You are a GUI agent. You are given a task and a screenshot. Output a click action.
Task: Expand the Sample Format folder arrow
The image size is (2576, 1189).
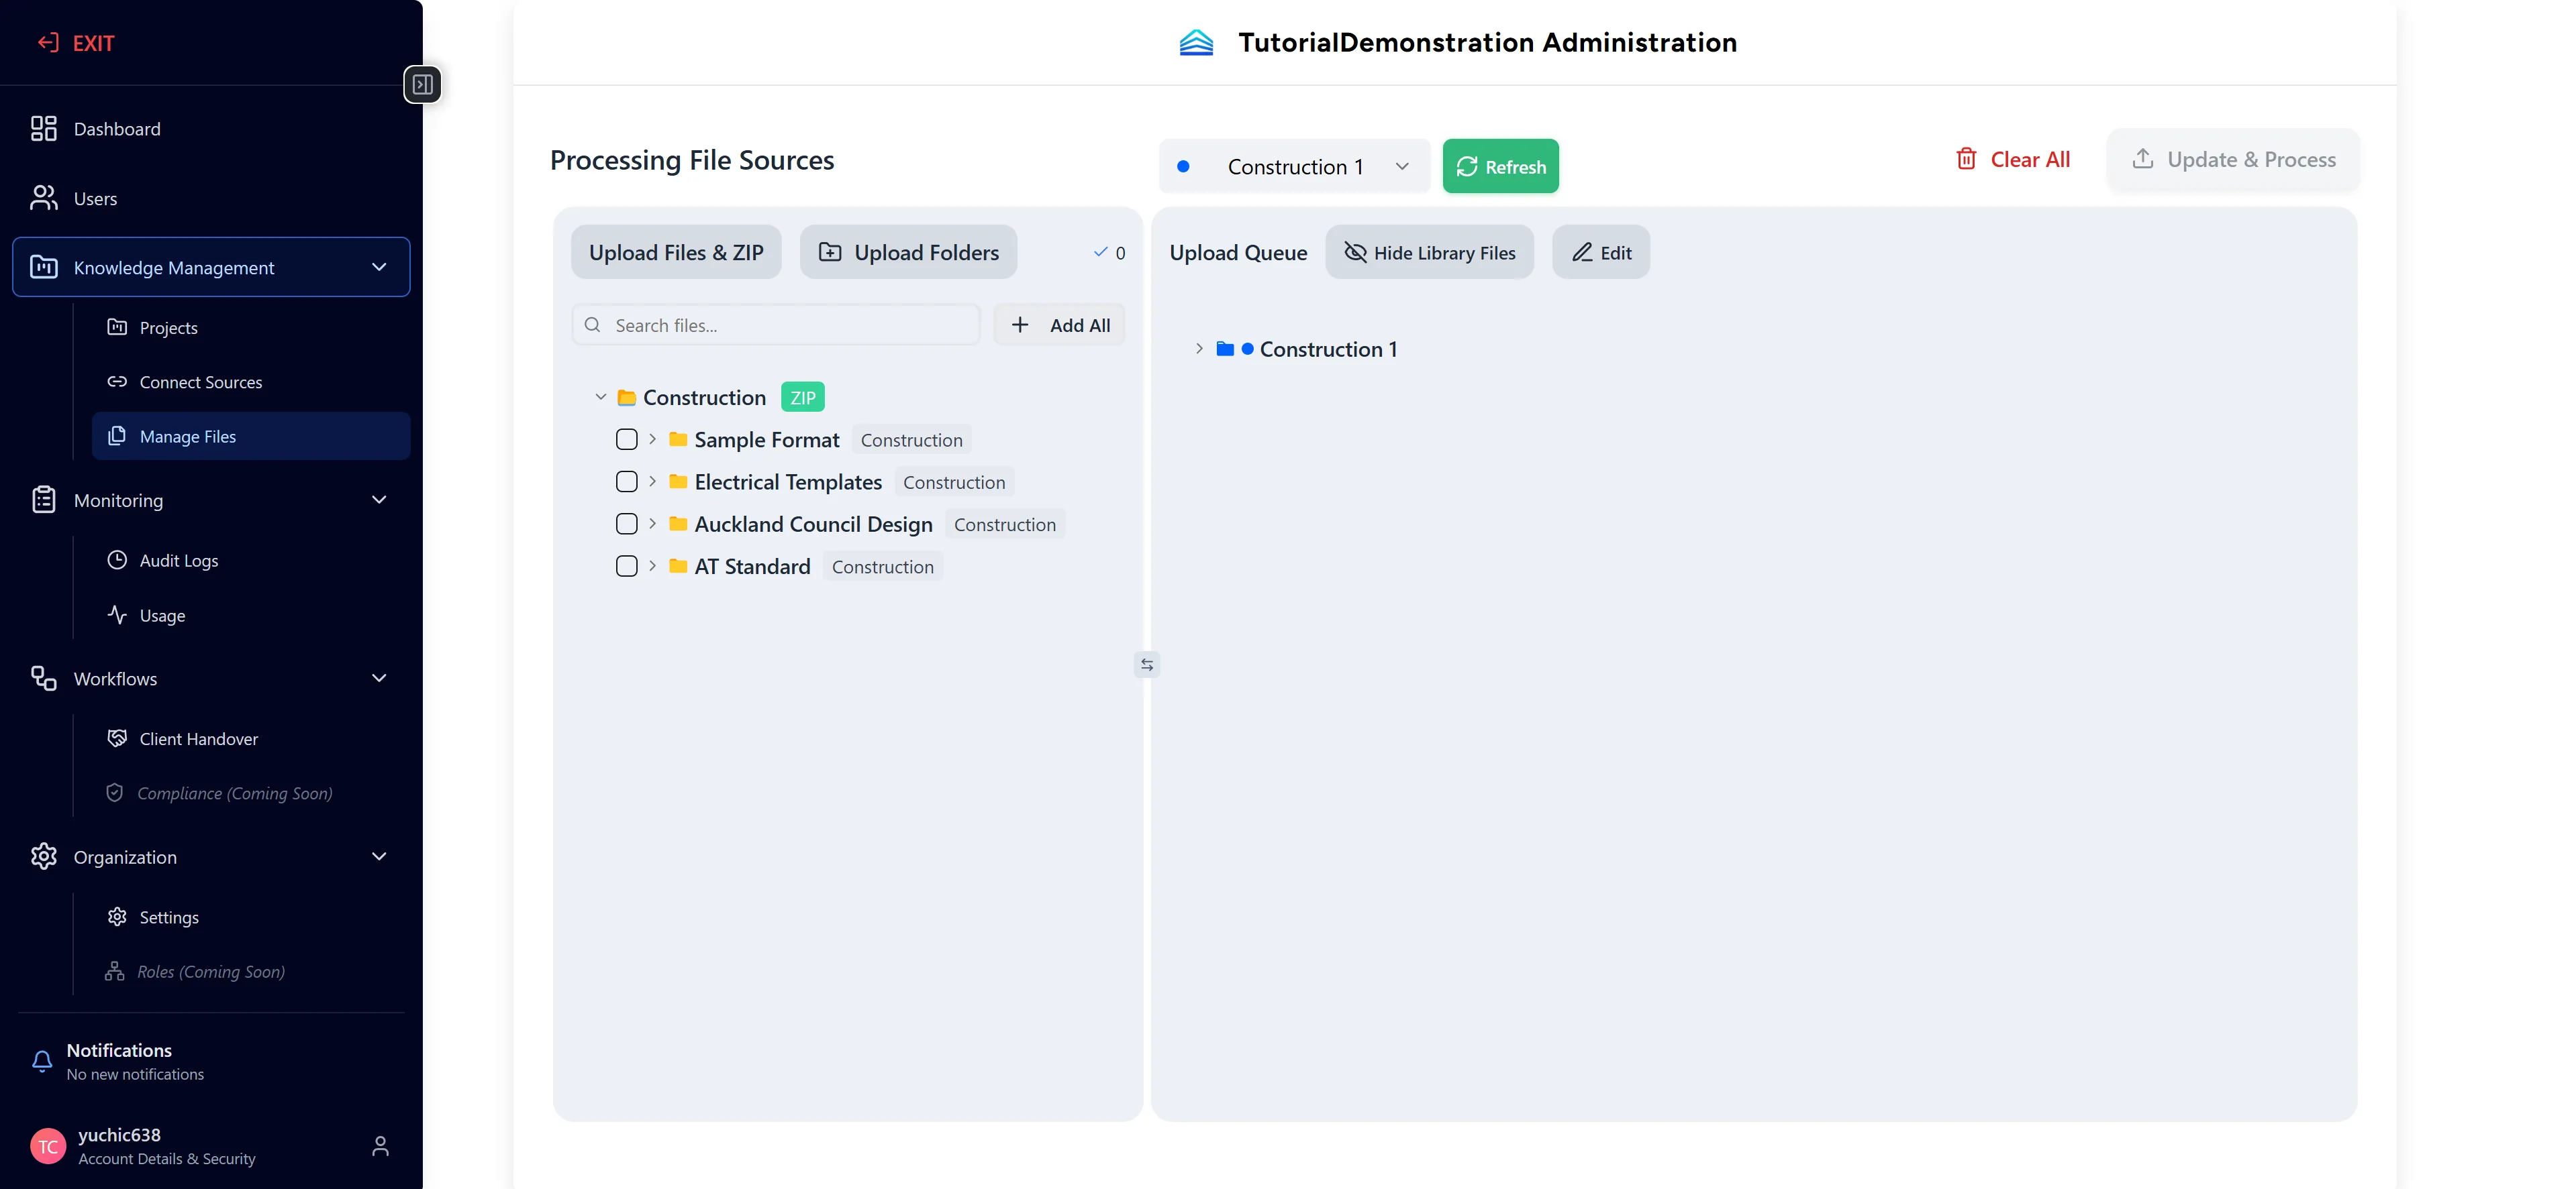pos(652,440)
